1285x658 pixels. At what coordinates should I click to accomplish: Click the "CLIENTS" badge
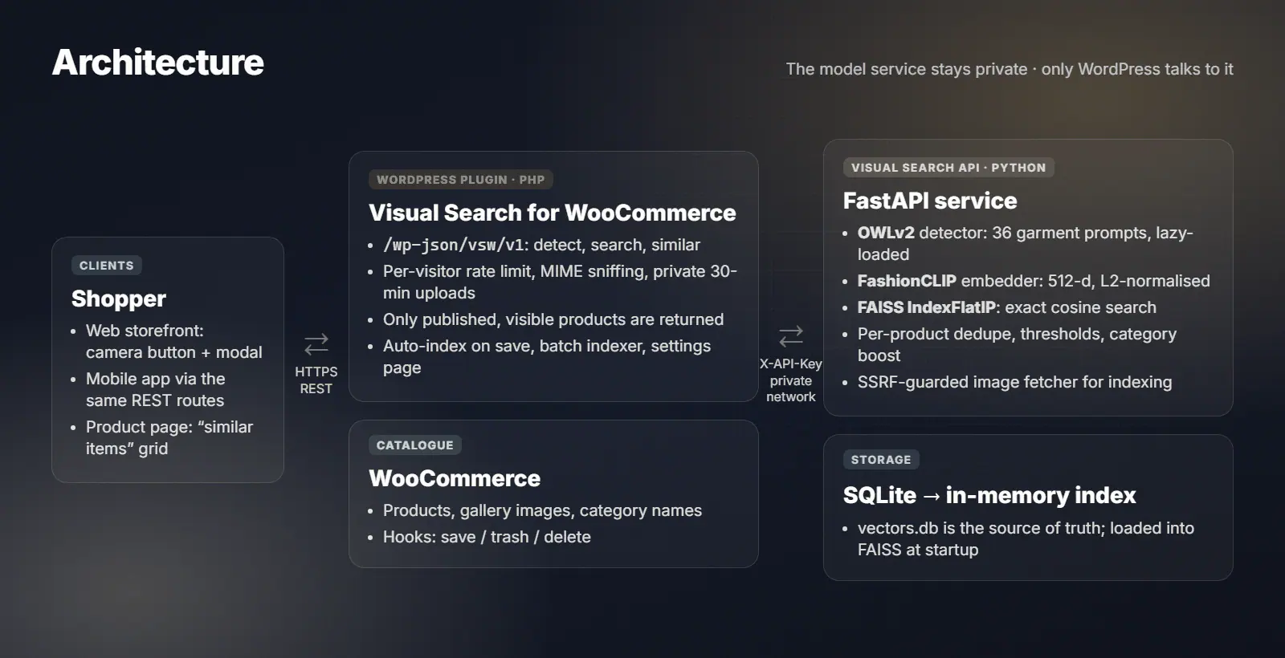point(107,266)
